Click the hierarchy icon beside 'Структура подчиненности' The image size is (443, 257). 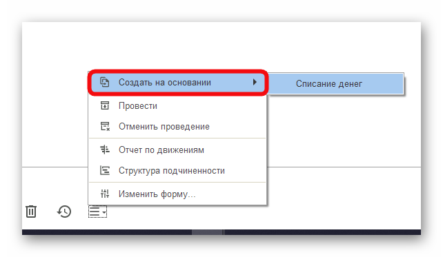tap(105, 170)
